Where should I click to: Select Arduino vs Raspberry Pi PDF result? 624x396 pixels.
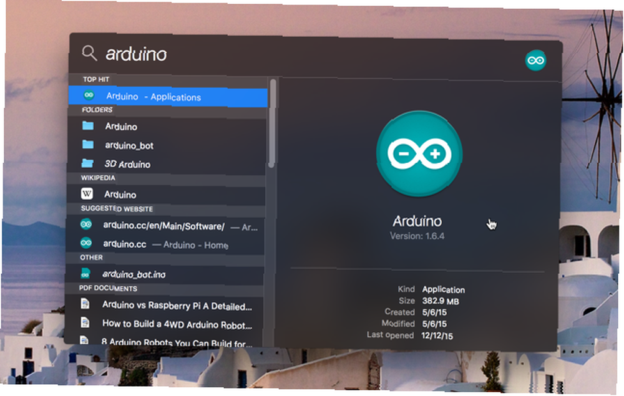[163, 306]
